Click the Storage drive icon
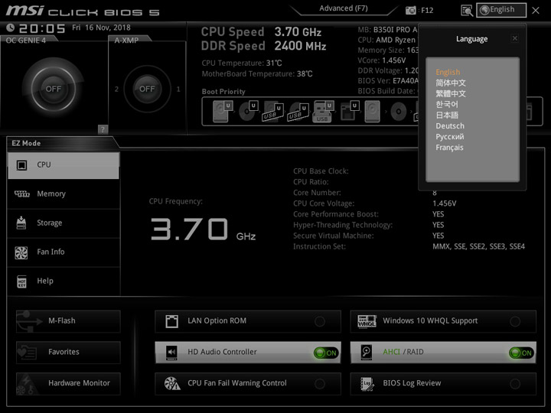551x413 pixels. [21, 223]
